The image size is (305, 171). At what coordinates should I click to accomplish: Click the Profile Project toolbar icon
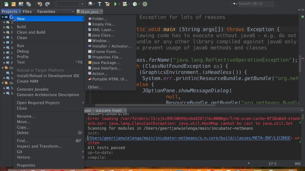click(135, 4)
